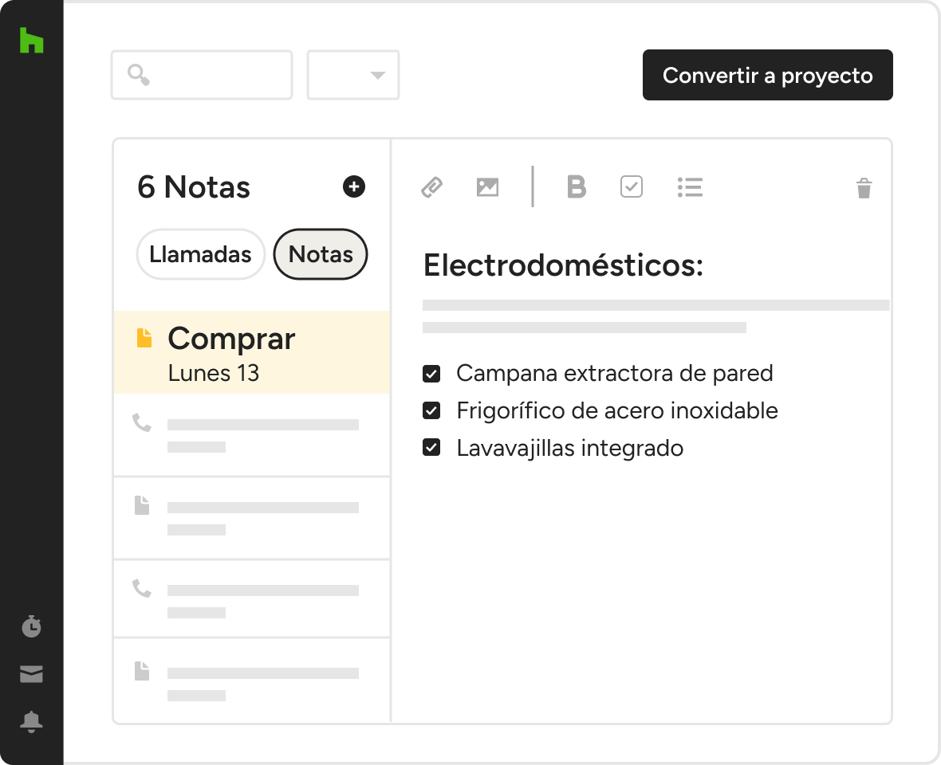Toggle bold formatting
Viewport: 941px width, 765px height.
pyautogui.click(x=576, y=187)
